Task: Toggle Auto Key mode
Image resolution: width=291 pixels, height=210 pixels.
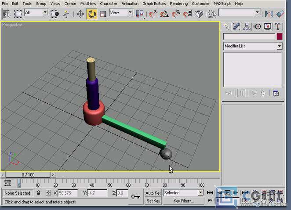Action: 153,193
